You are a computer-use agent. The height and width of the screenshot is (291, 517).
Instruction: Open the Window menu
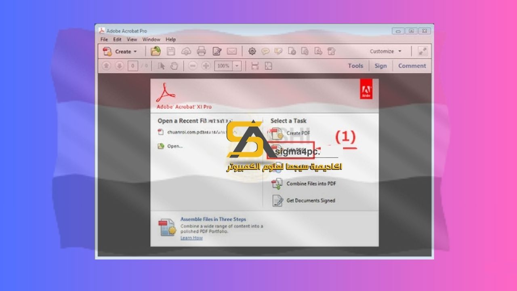(151, 40)
